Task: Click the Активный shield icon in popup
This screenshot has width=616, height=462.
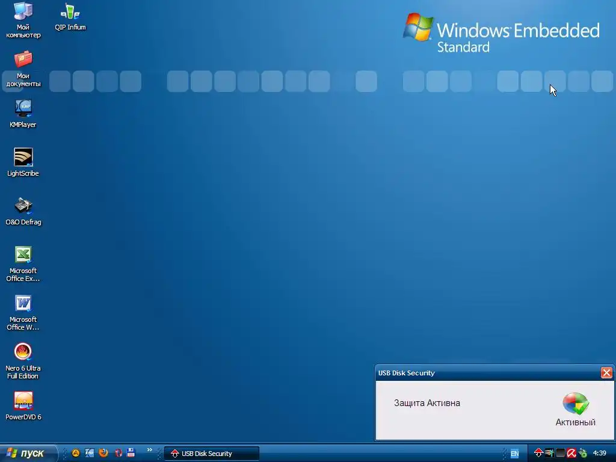Action: (576, 404)
